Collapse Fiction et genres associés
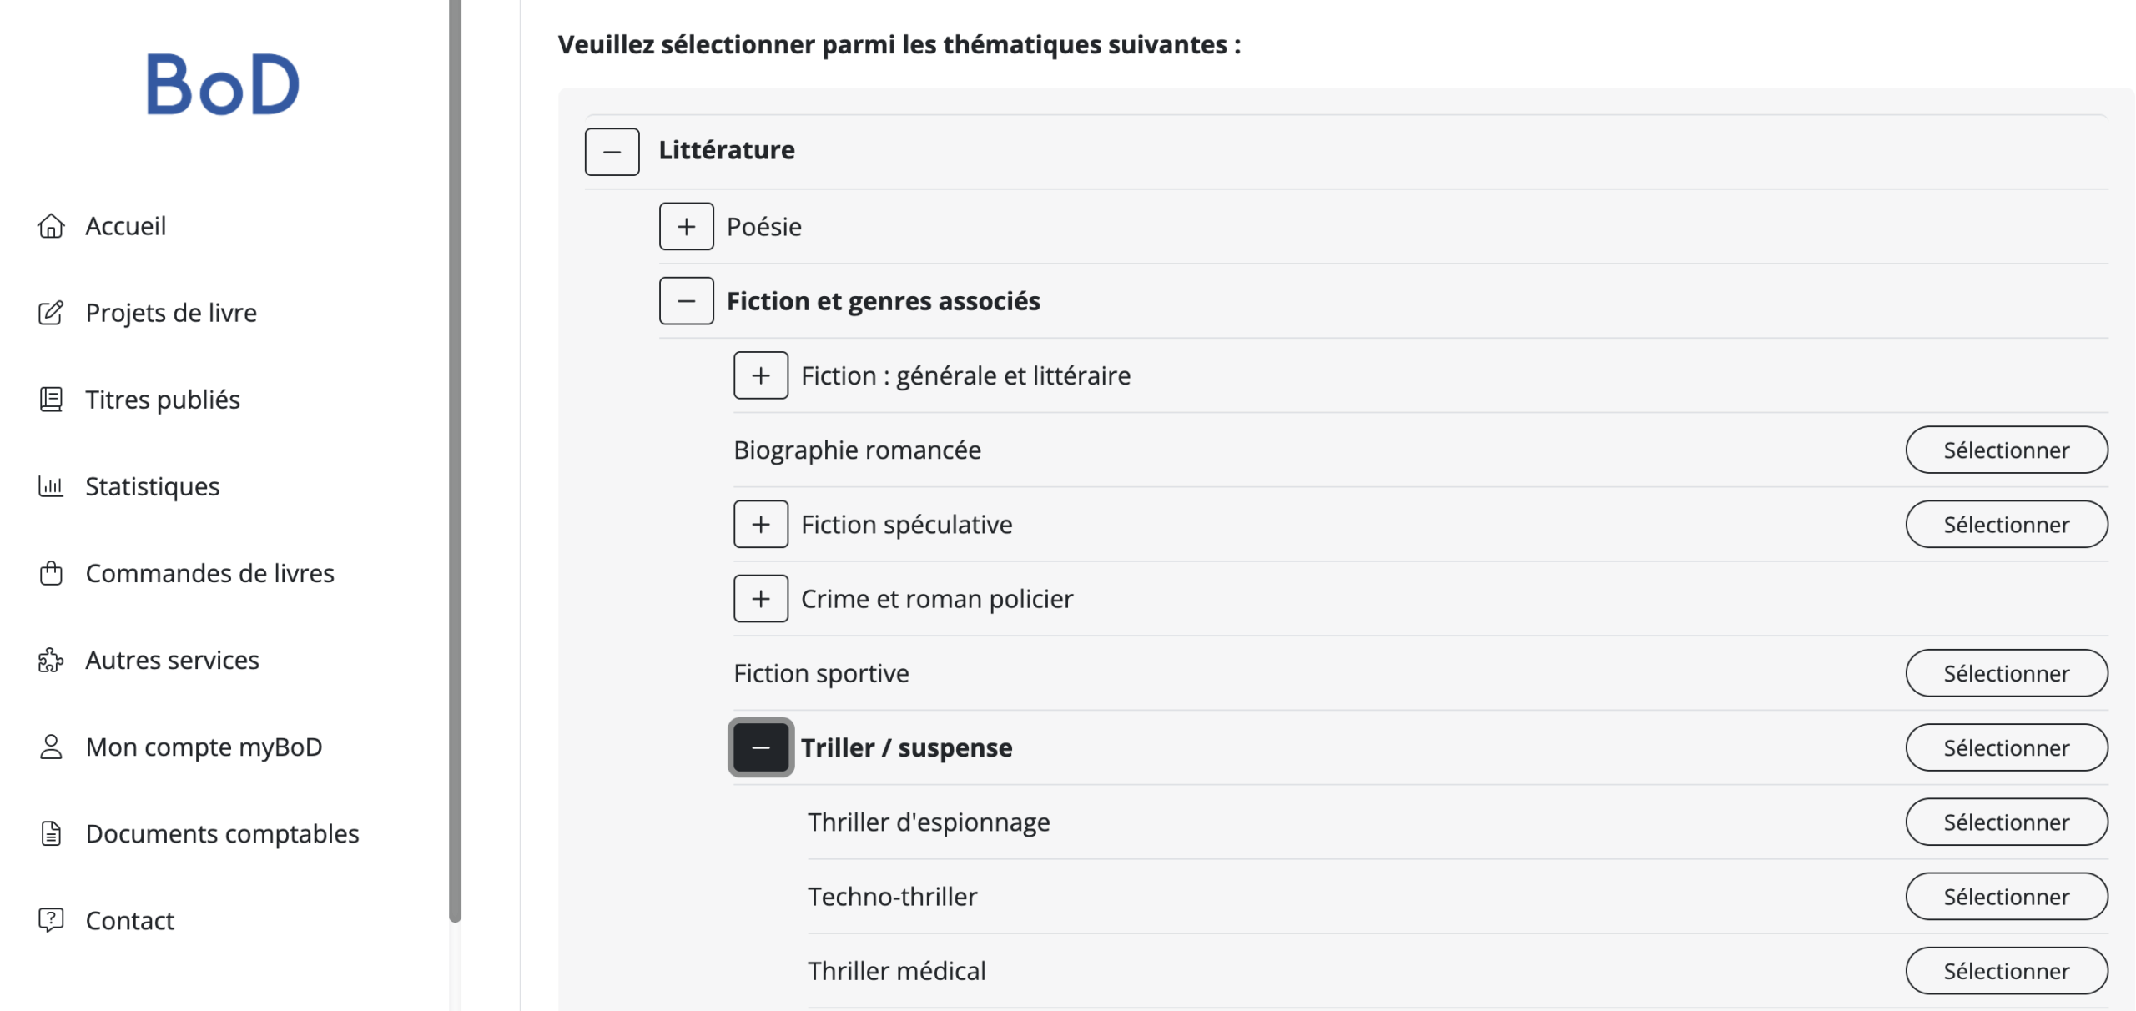 coord(686,300)
